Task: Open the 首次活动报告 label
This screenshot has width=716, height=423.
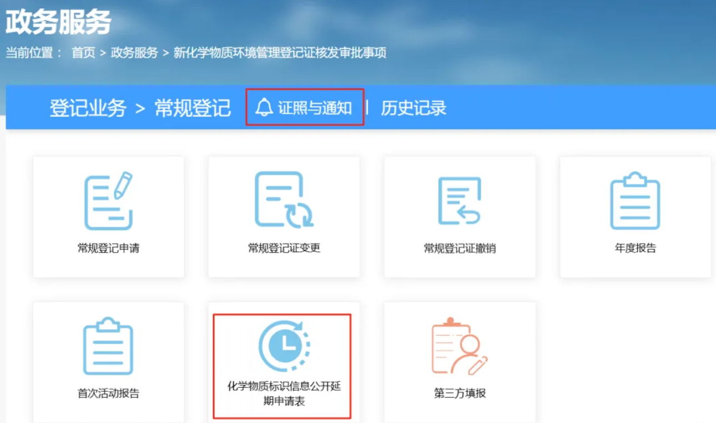Action: (108, 394)
